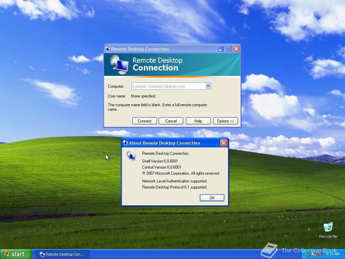345x259 pixels.
Task: Click the Safely Remove Hardware tray icon
Action: click(308, 254)
